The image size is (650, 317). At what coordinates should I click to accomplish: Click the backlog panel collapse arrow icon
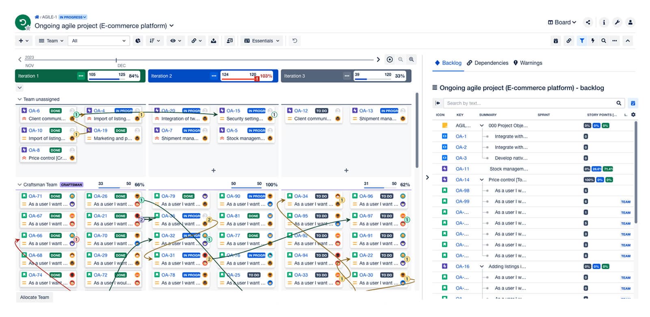coord(438,103)
